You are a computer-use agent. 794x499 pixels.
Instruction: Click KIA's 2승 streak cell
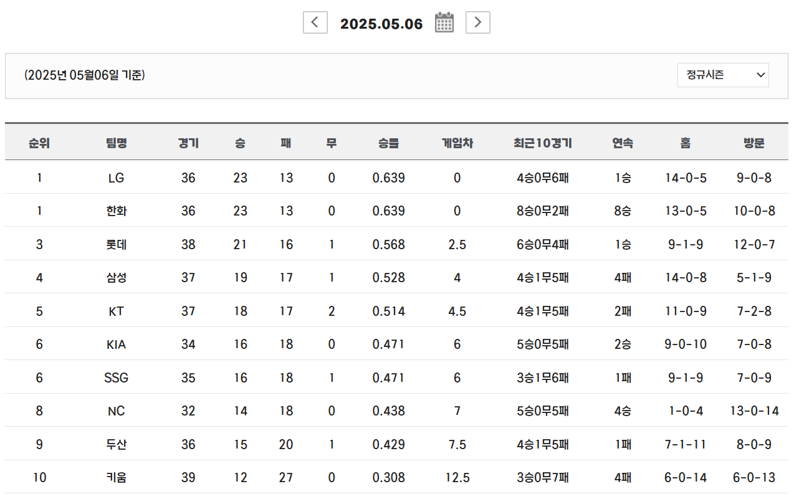tap(623, 345)
